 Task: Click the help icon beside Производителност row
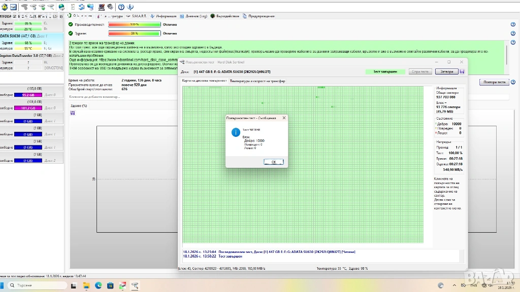click(513, 24)
